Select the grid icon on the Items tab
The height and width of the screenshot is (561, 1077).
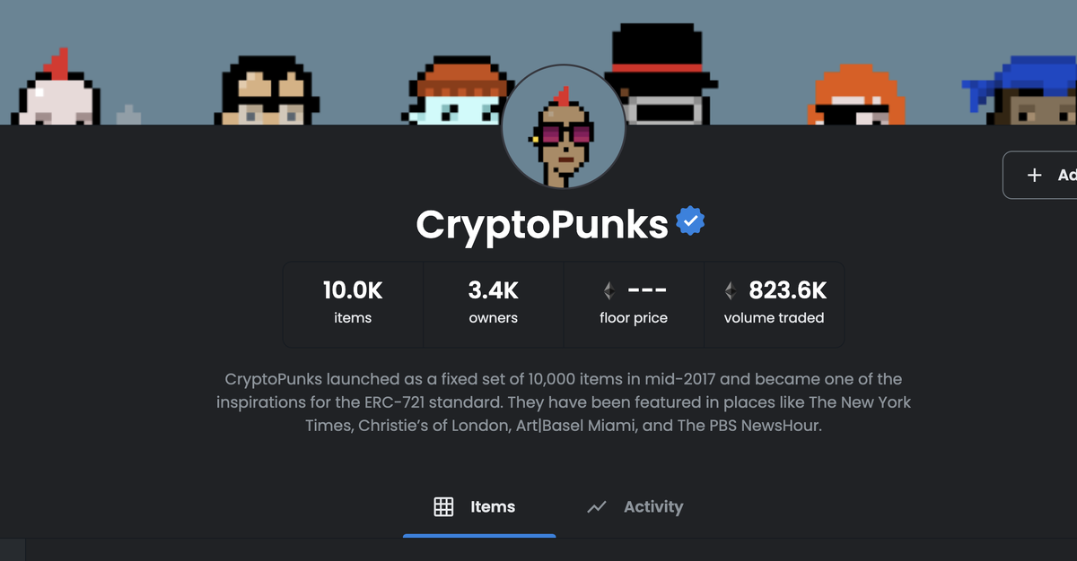coord(443,506)
